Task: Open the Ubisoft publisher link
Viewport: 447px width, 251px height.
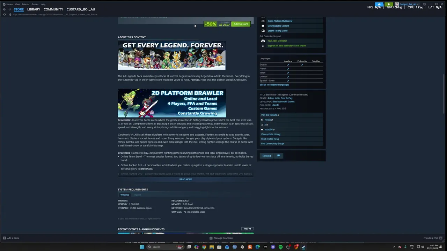Action: click(x=275, y=105)
